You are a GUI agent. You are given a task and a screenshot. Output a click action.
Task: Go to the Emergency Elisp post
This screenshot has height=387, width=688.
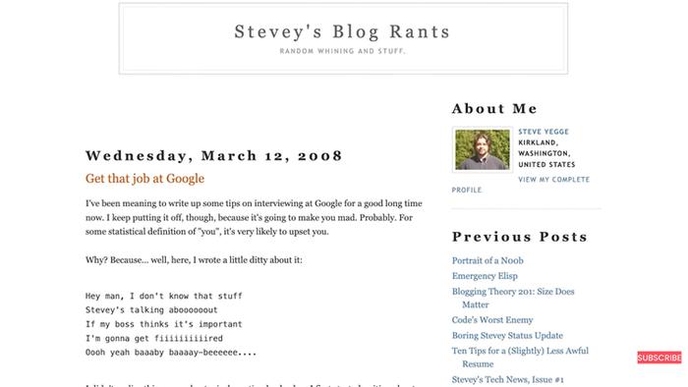(485, 276)
